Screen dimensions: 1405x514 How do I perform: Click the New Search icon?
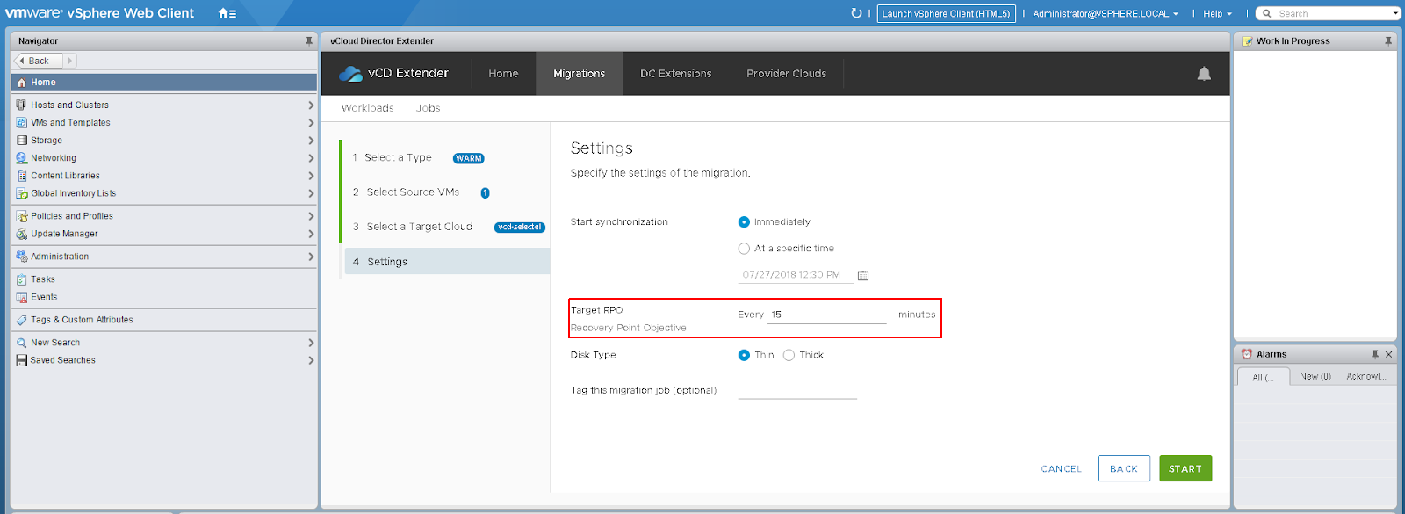point(21,343)
